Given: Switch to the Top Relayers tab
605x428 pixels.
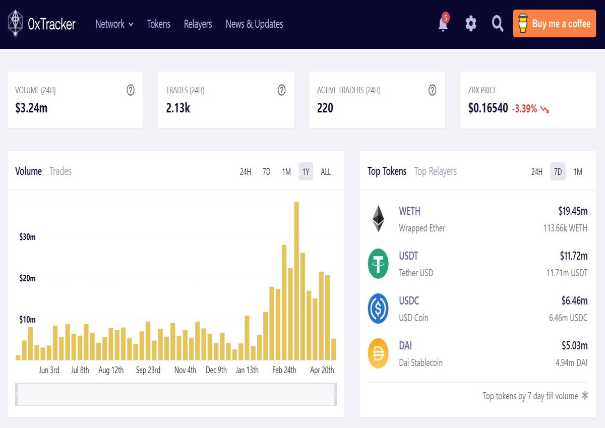Looking at the screenshot, I should click(x=436, y=171).
